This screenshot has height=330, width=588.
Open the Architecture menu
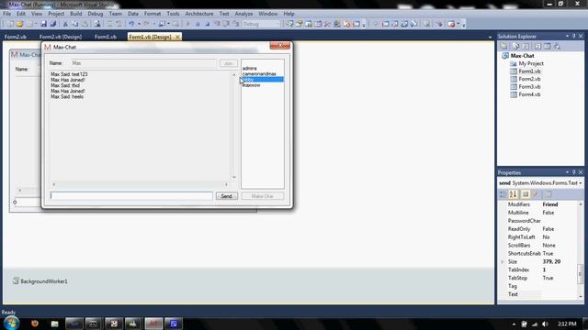tap(199, 14)
